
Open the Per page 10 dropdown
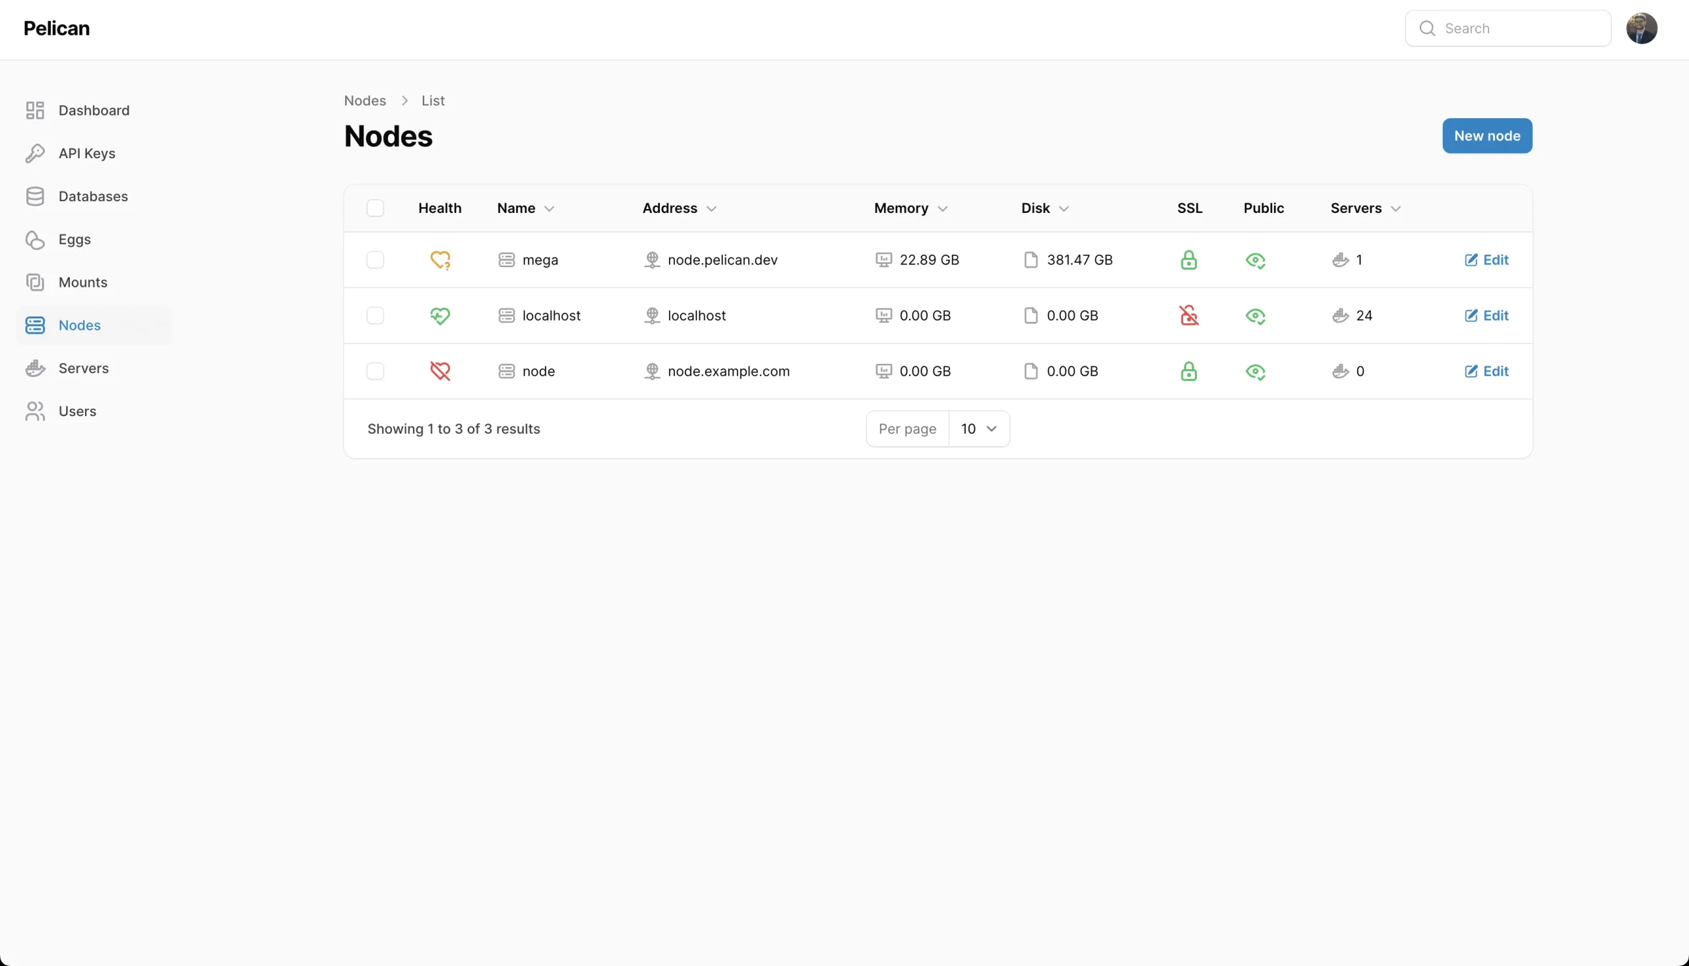979,429
